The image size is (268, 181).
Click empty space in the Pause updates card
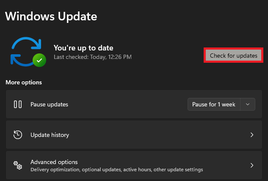127,104
